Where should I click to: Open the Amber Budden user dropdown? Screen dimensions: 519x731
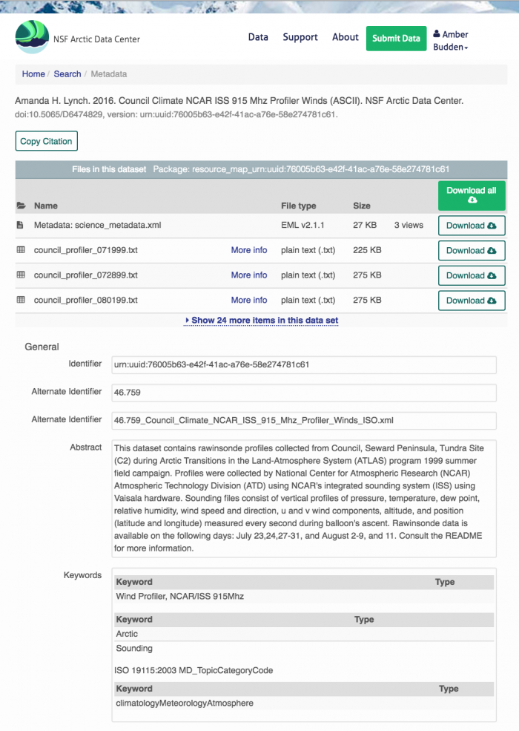(450, 41)
